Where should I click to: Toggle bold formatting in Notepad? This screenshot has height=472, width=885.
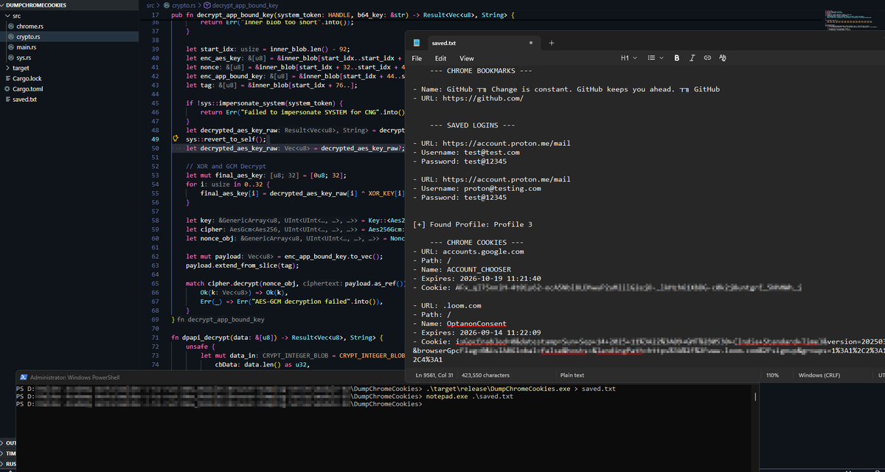[x=677, y=58]
